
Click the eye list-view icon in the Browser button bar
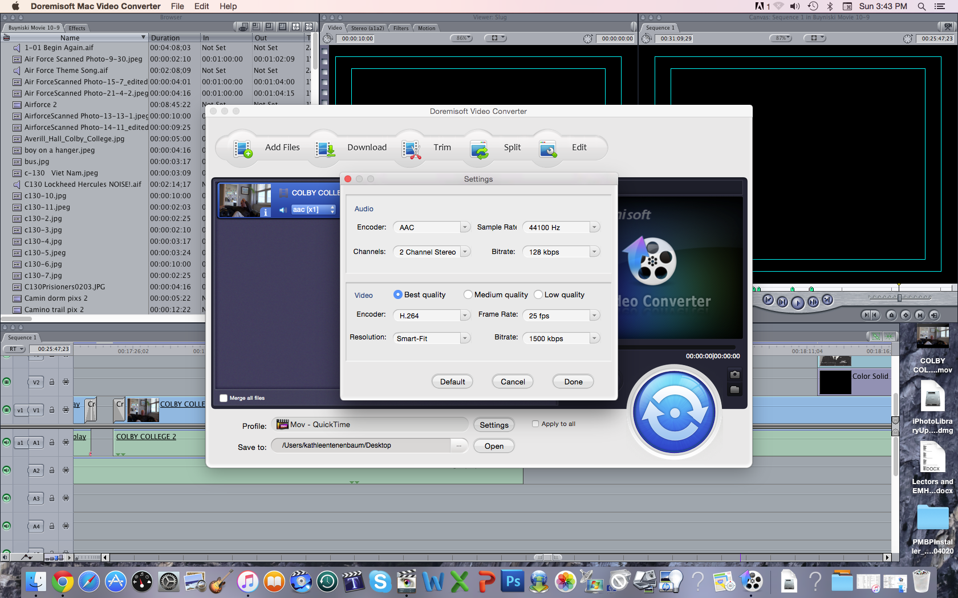click(243, 27)
